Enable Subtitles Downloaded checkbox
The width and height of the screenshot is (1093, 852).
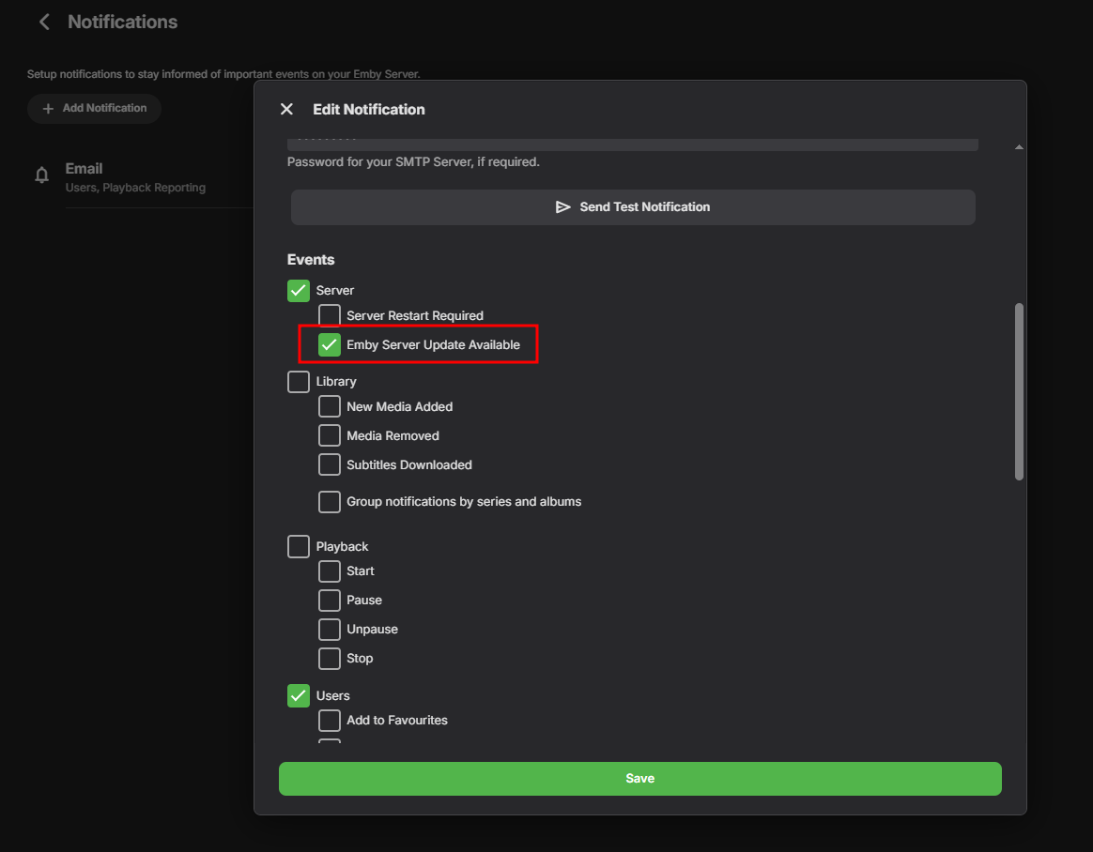pos(330,465)
